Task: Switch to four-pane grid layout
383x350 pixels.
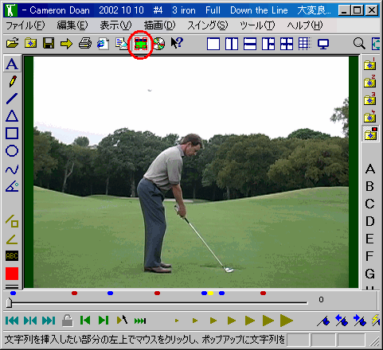Action: tap(287, 44)
